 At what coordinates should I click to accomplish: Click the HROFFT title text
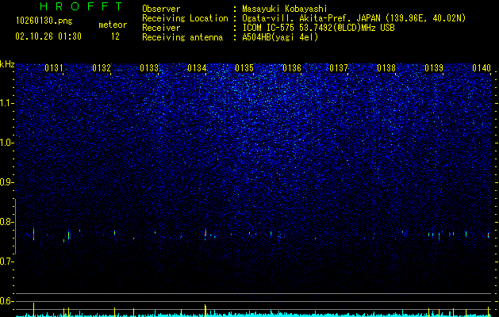click(x=81, y=6)
